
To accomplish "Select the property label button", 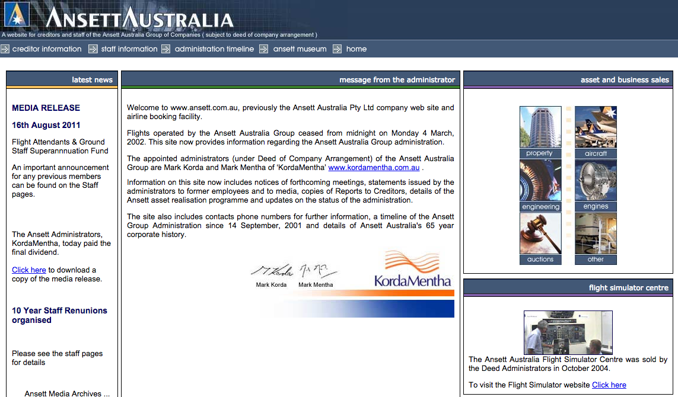I will (540, 153).
